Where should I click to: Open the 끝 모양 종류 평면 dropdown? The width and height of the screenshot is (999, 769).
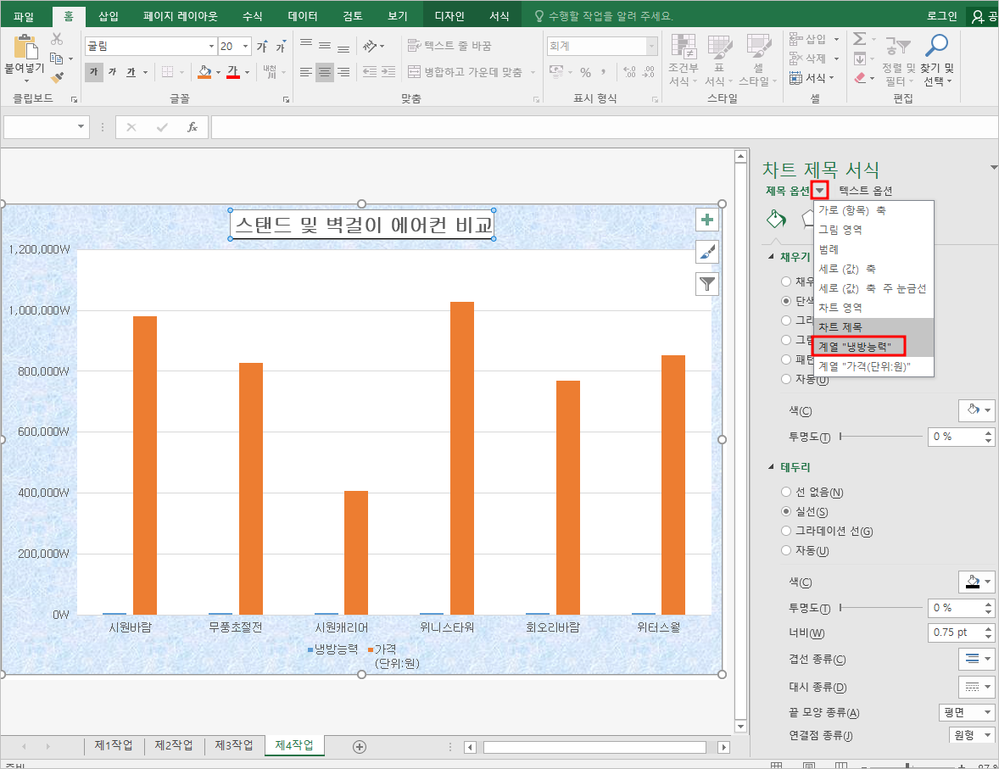tap(967, 712)
